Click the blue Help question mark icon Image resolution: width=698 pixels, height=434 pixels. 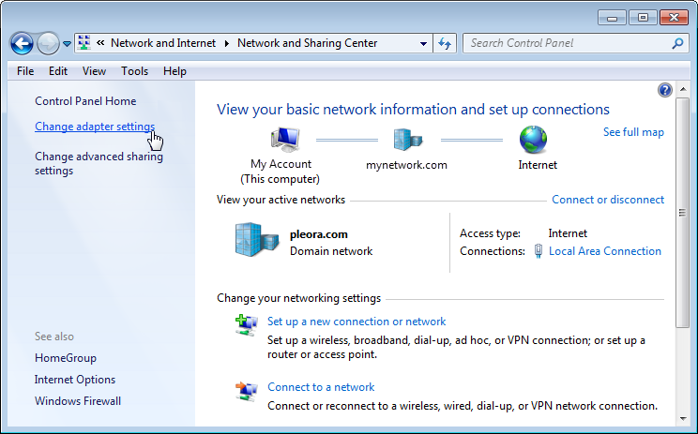665,90
